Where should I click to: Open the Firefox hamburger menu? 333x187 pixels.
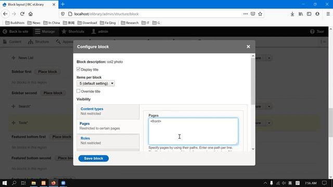point(328,14)
